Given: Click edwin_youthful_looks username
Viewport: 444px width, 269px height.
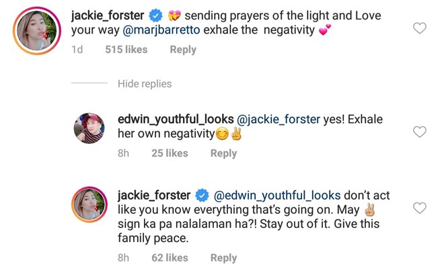Looking at the screenshot, I should pos(176,120).
